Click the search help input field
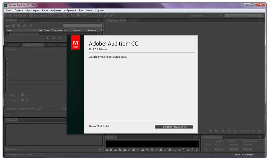Viewport: 270px width, 162px height. point(244,16)
